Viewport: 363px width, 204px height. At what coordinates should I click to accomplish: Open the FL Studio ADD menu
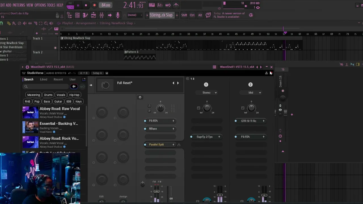tap(9, 5)
